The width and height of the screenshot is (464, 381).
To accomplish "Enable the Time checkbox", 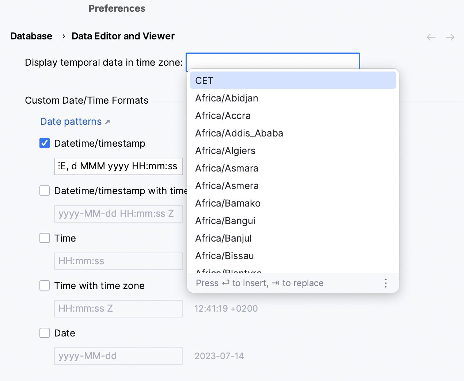I will (45, 238).
